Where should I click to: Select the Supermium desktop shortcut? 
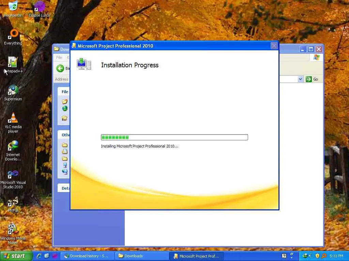13,93
